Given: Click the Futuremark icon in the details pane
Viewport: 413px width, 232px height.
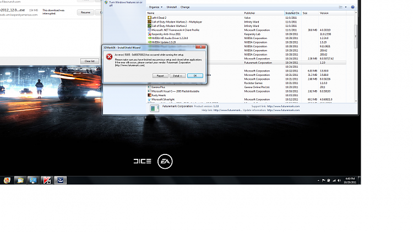Looking at the screenshot, I should pos(154,108).
